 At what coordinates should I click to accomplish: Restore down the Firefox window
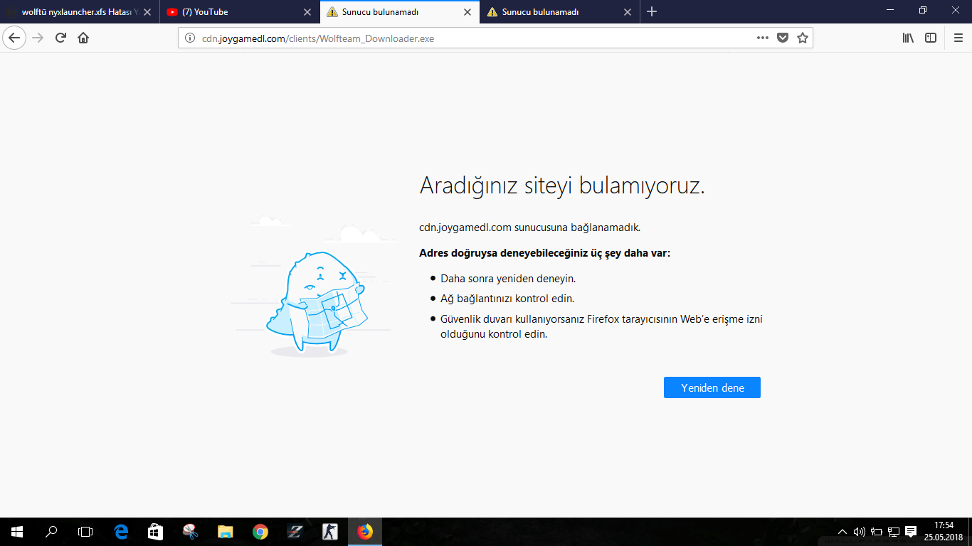[x=923, y=10]
